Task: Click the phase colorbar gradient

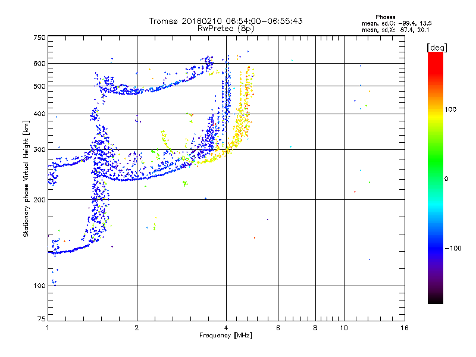Action: (436, 177)
